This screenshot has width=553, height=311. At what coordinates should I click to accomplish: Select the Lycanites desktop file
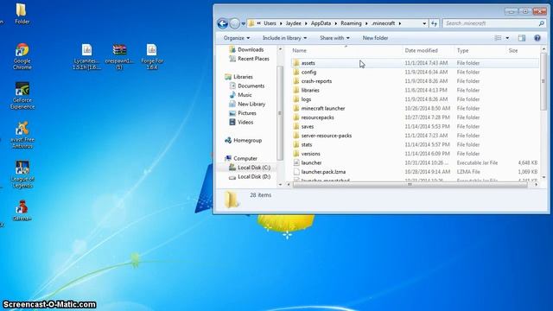[86, 56]
